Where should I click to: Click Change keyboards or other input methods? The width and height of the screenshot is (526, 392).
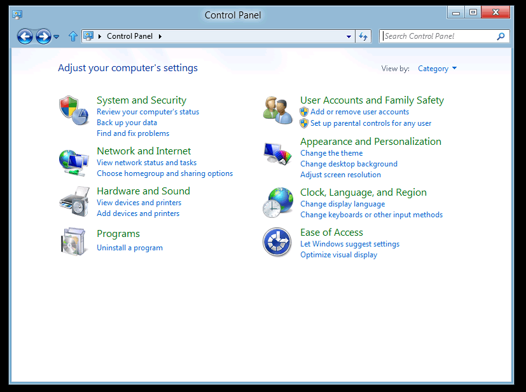[371, 215]
